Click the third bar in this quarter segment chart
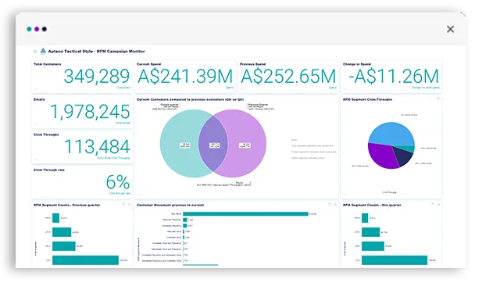The height and width of the screenshot is (297, 500). (x=373, y=246)
